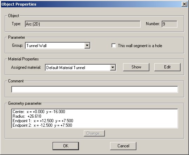Select the Endpoint 2 geometry line
189x155 pixels.
[42, 125]
